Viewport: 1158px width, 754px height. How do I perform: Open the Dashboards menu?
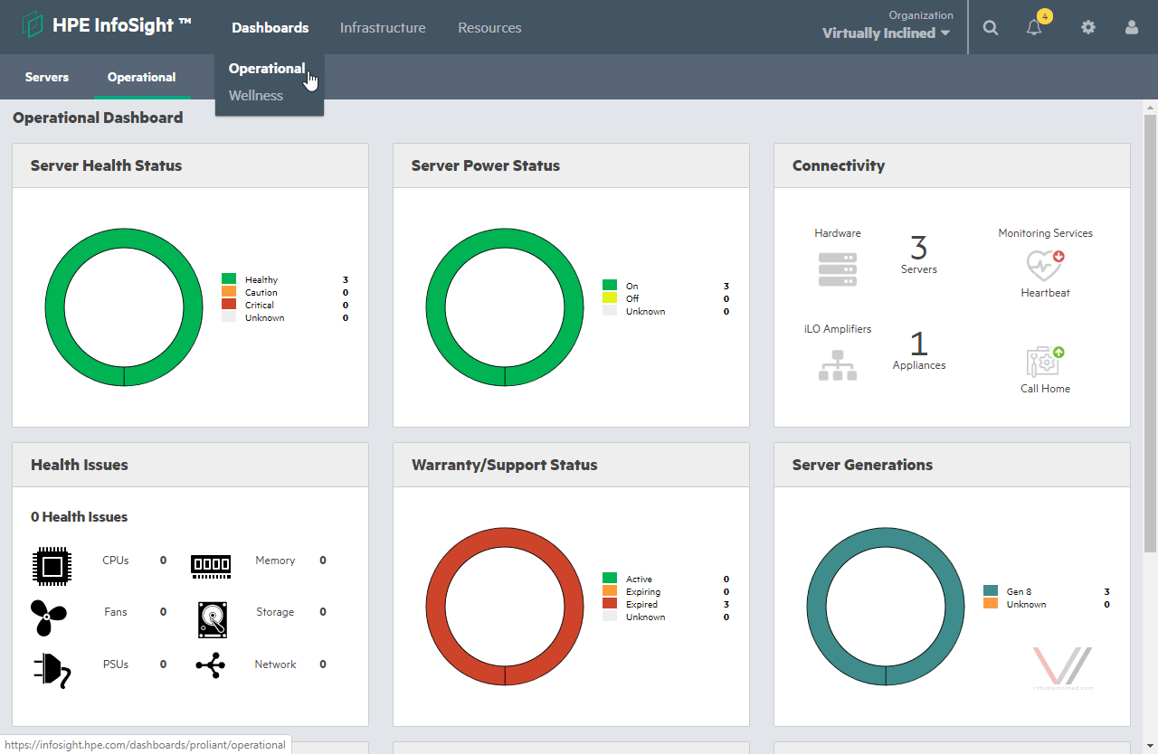pos(270,28)
